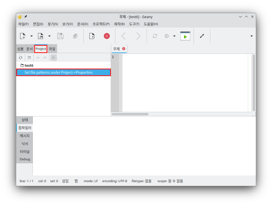Collapse all project tree nodes chevron
The width and height of the screenshot is (272, 205).
point(45,58)
